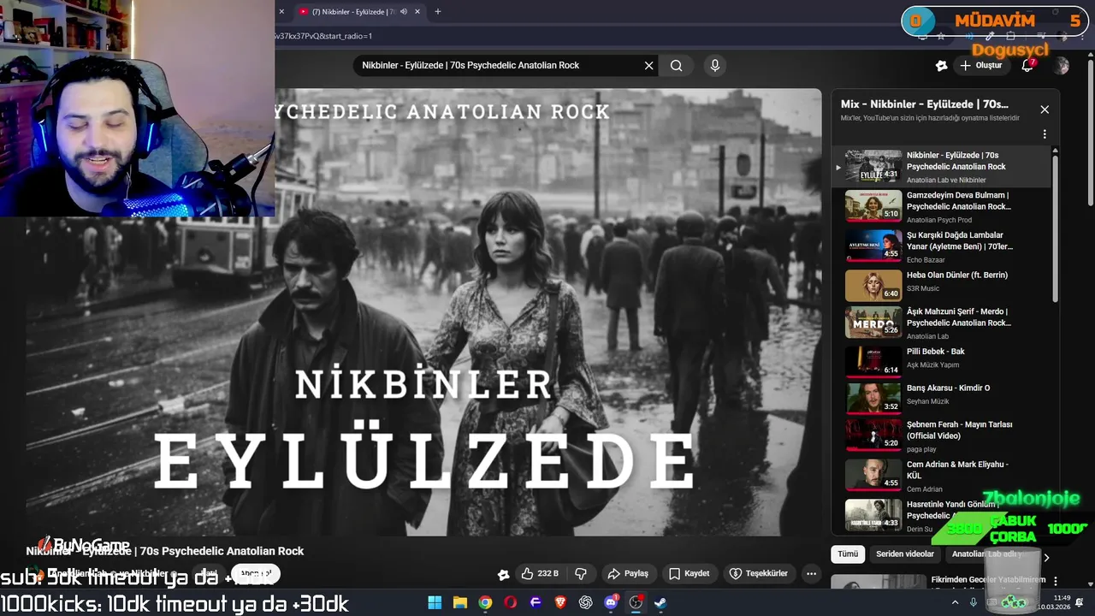Show hidden system tray icons
Image resolution: width=1095 pixels, height=616 pixels.
click(955, 602)
